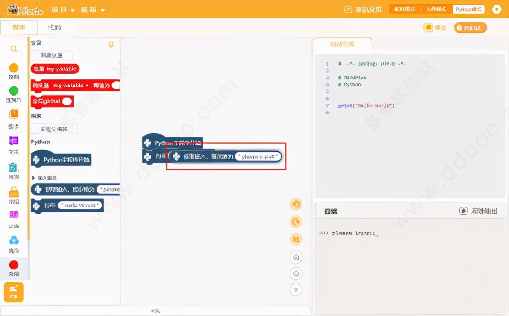
Task: Click the orange bookmark icon in the block palette
Action: (x=111, y=44)
